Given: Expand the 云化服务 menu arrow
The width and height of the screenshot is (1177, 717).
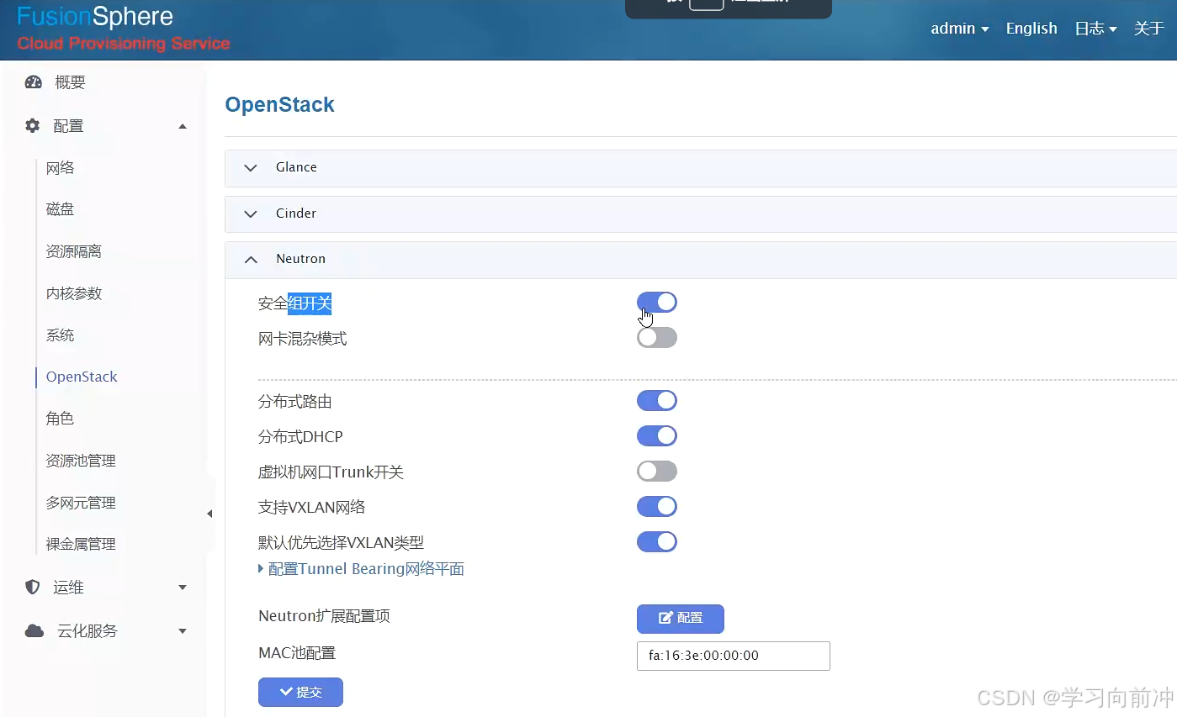Looking at the screenshot, I should (183, 631).
